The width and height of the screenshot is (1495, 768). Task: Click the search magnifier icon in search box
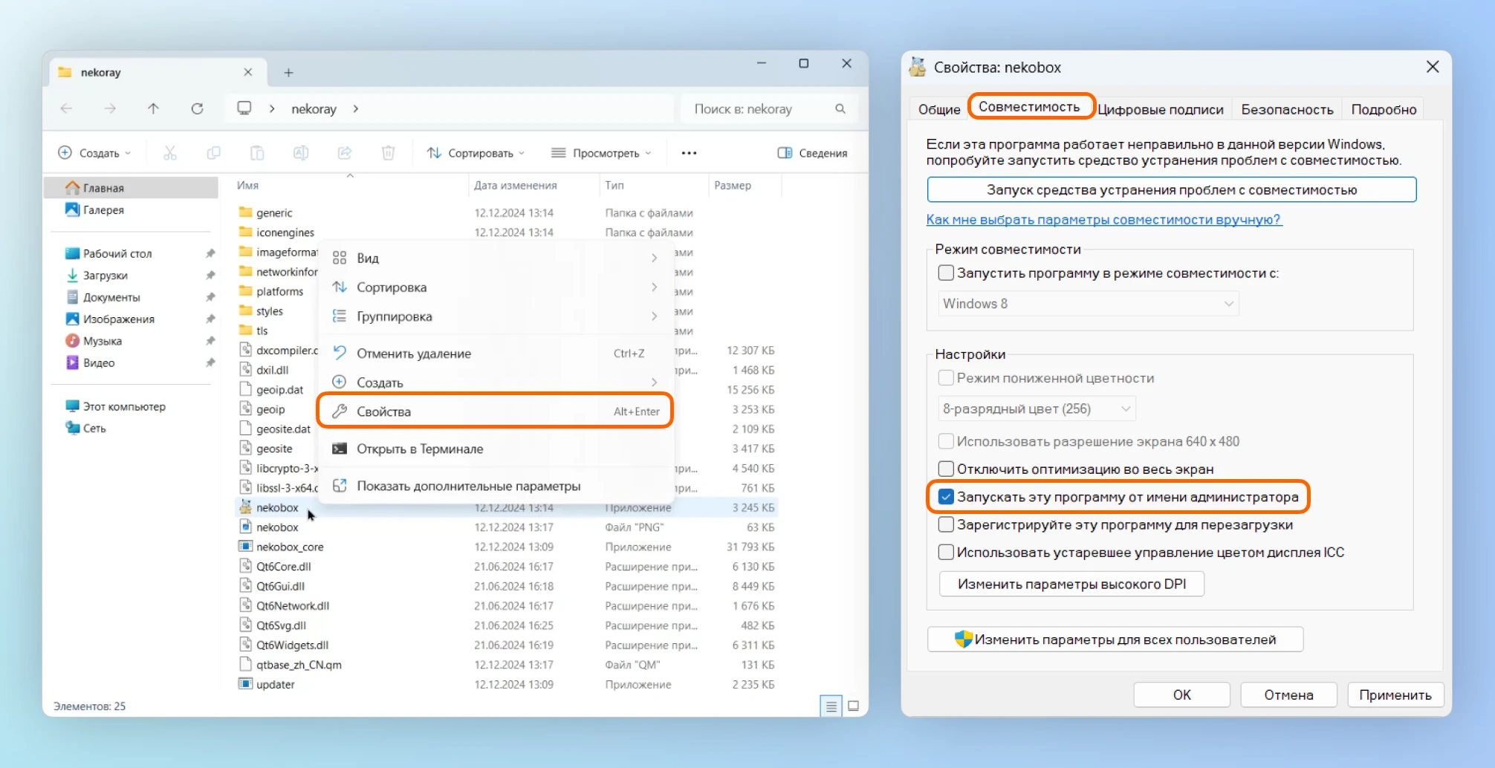[x=840, y=108]
